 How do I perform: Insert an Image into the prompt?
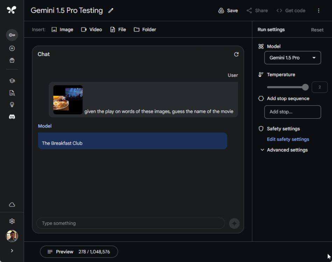pyautogui.click(x=62, y=30)
